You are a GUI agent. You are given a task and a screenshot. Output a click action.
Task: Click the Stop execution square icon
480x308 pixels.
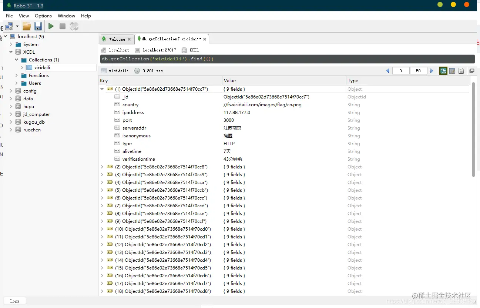pyautogui.click(x=63, y=26)
